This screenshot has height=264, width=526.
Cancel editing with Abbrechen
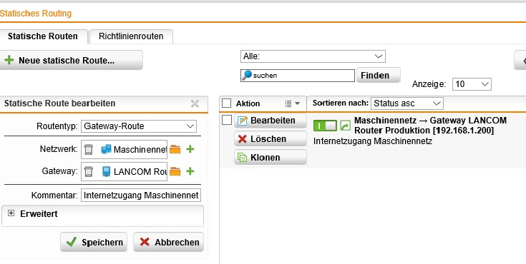coord(168,242)
